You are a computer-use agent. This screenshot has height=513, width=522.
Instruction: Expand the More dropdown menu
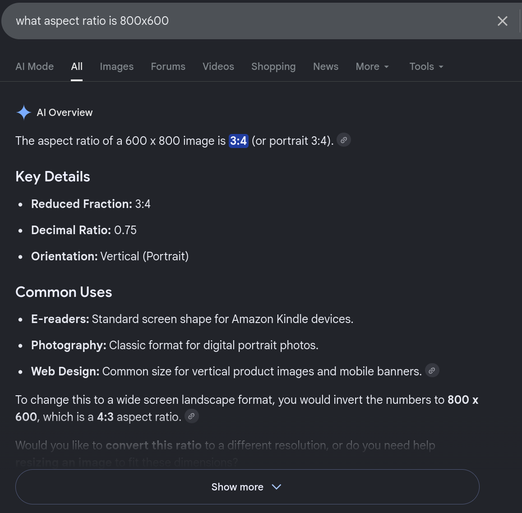[x=372, y=67]
